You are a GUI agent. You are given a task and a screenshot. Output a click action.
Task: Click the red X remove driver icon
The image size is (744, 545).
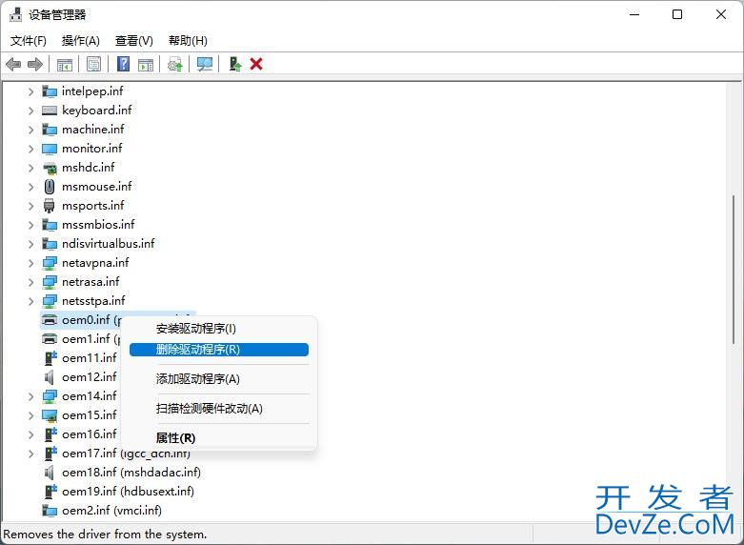[256, 64]
